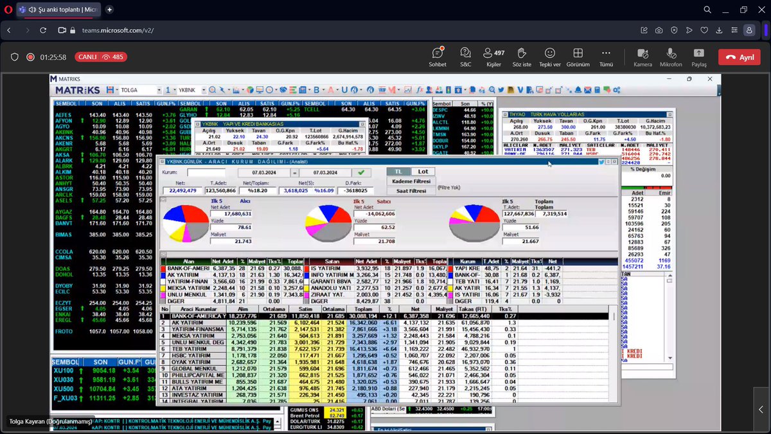Leave the meeting with Ayrıl

(740, 57)
